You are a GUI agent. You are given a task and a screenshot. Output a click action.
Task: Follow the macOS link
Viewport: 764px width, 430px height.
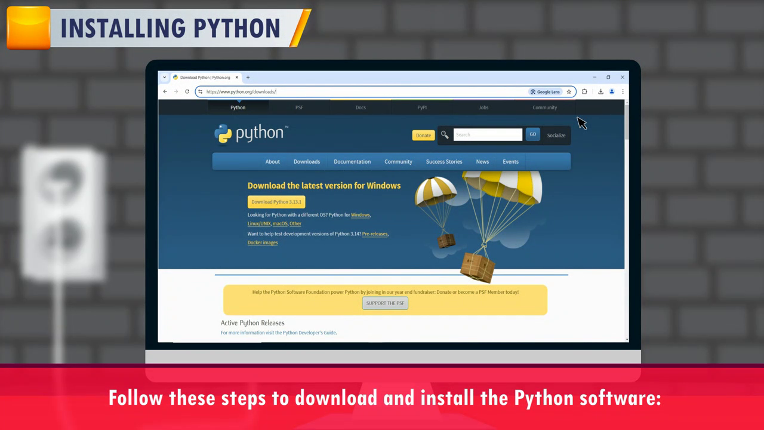tap(280, 223)
